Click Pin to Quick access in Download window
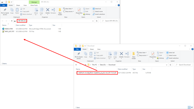This screenshot has width=194, height=109. point(79,56)
